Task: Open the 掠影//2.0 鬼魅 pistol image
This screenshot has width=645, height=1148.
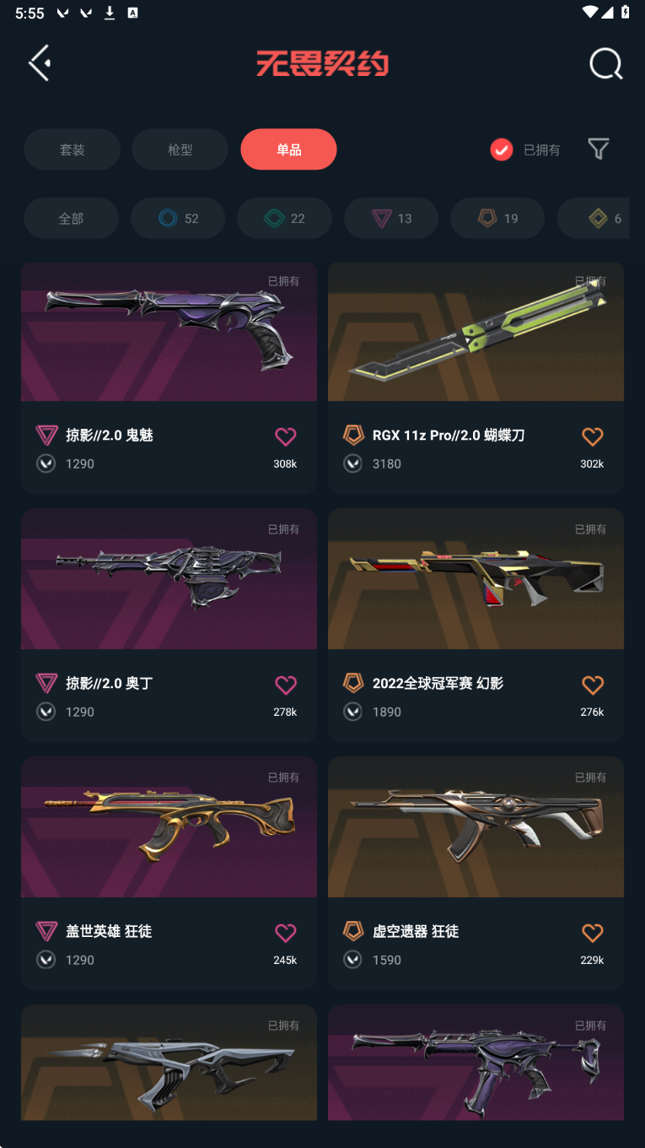Action: point(169,332)
